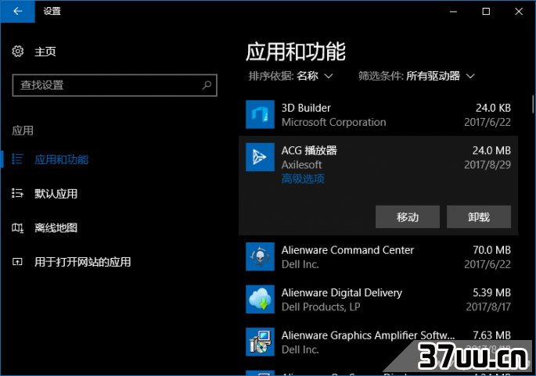This screenshot has height=376, width=536.
Task: Select the 应用和功能 list icon
Action: pyautogui.click(x=17, y=159)
